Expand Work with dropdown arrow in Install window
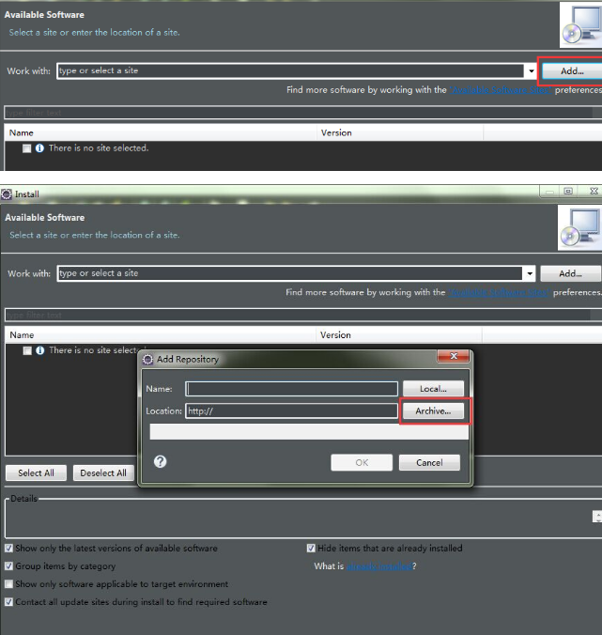Viewport: 602px width, 635px height. click(x=530, y=274)
